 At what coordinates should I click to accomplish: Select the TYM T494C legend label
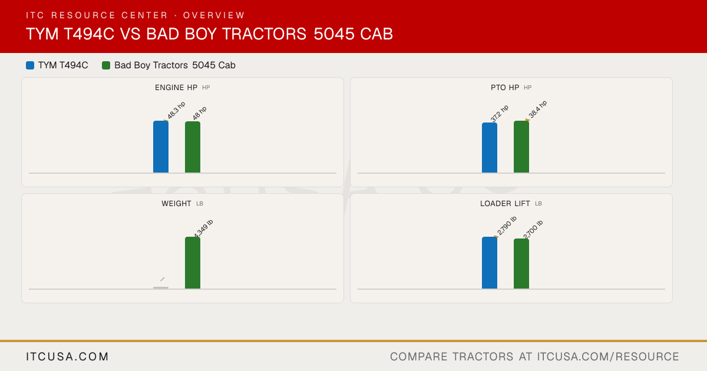coord(63,65)
